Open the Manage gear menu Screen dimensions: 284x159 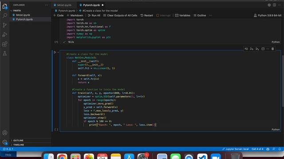tap(5, 142)
